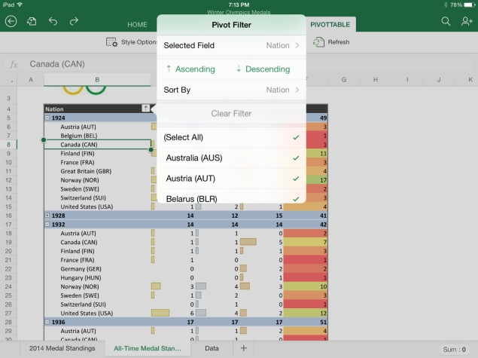Uncheck Austria (AUT) in filter list
The width and height of the screenshot is (478, 358).
point(231,179)
